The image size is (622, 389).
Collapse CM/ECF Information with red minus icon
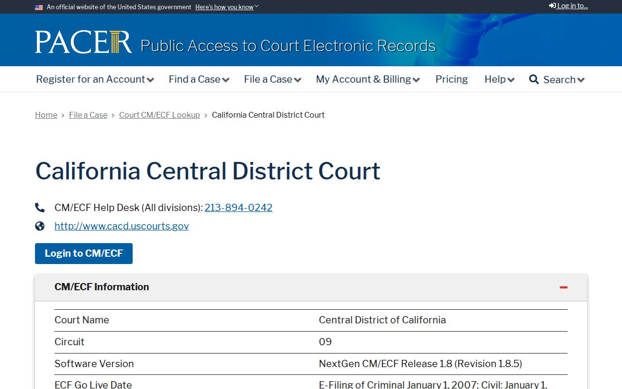(564, 287)
